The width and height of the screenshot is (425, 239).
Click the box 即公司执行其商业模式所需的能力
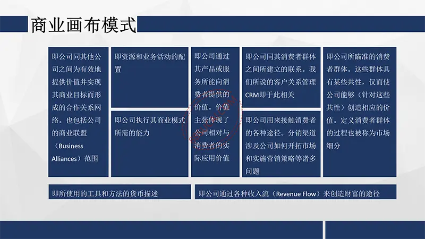pyautogui.click(x=150, y=143)
